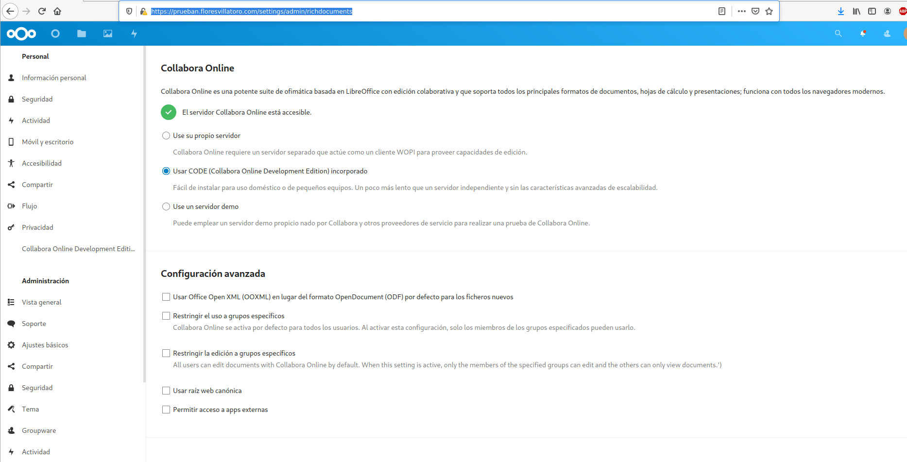Open the browser library icon
The image size is (907, 462).
coord(856,11)
